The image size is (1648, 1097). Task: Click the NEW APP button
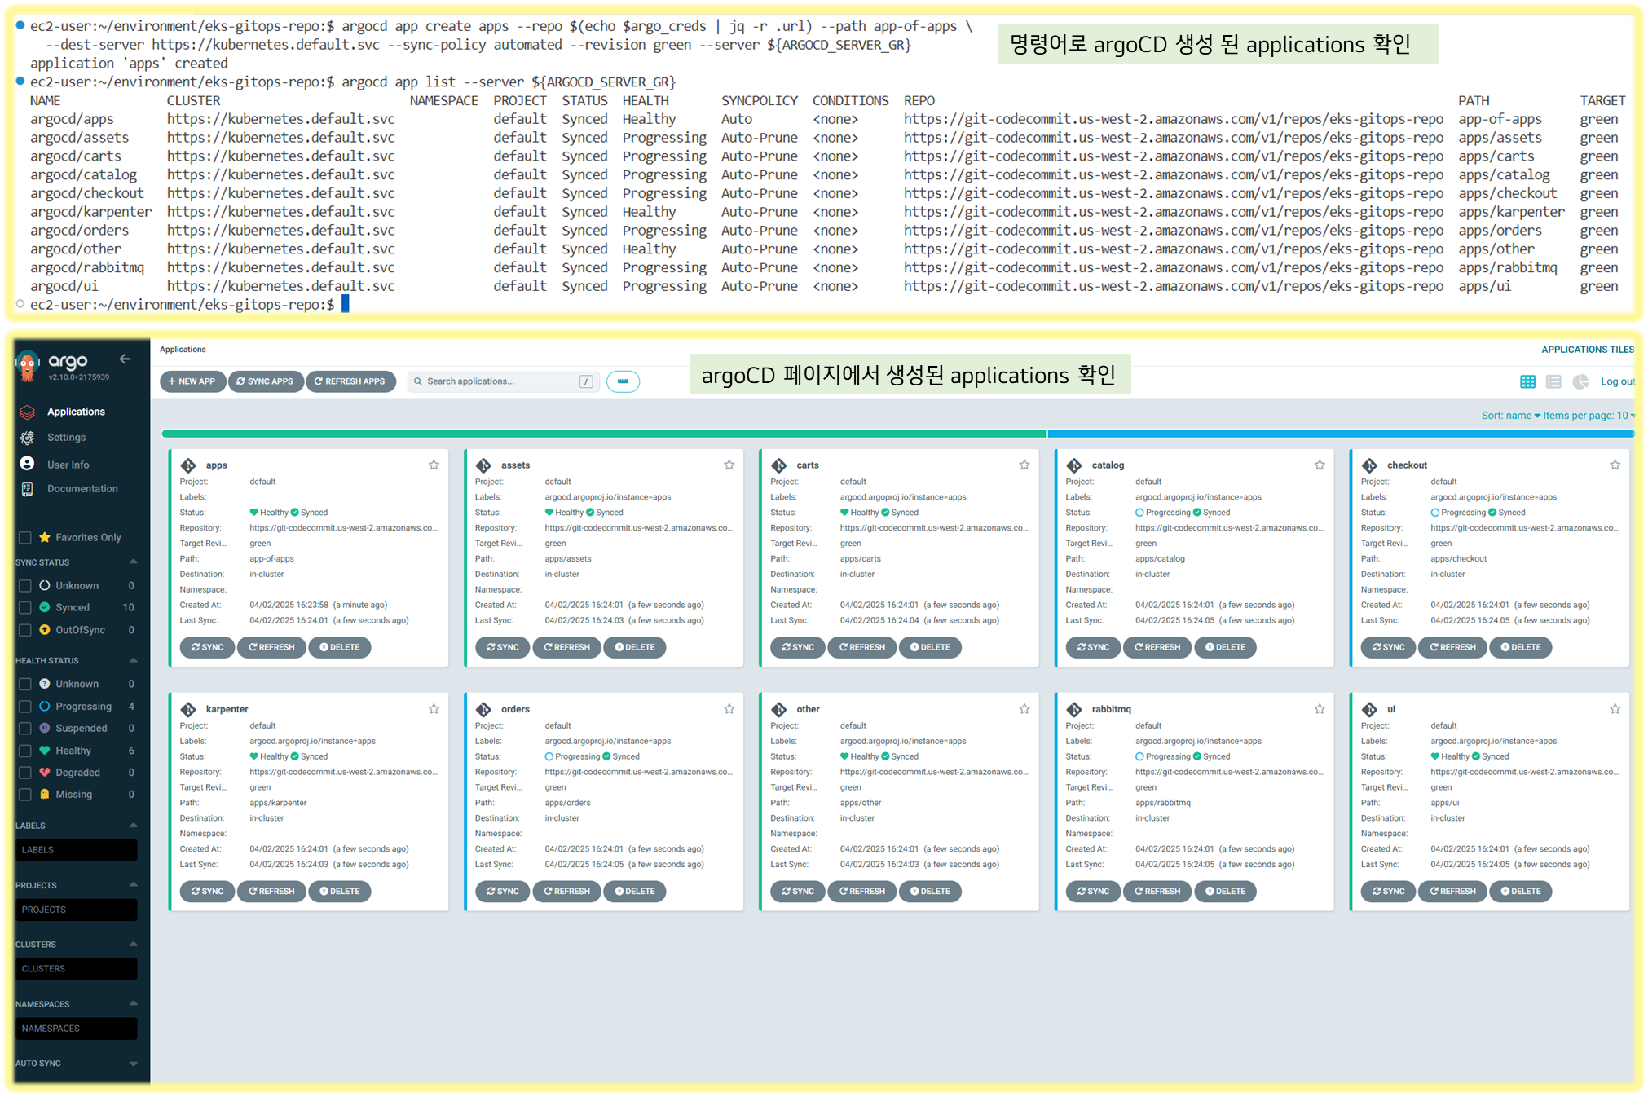pos(192,381)
